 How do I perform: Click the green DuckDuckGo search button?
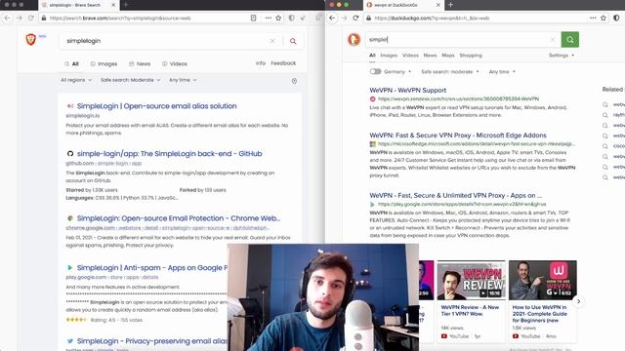(x=570, y=39)
